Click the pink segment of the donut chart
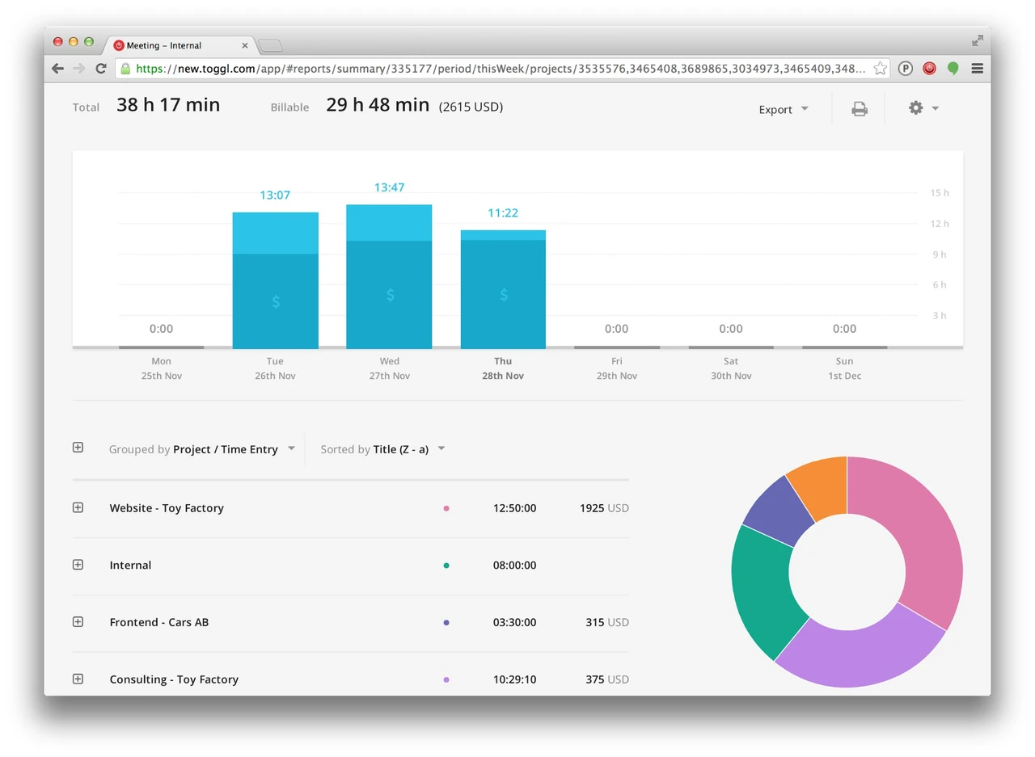Image resolution: width=1035 pixels, height=757 pixels. pyautogui.click(x=914, y=533)
